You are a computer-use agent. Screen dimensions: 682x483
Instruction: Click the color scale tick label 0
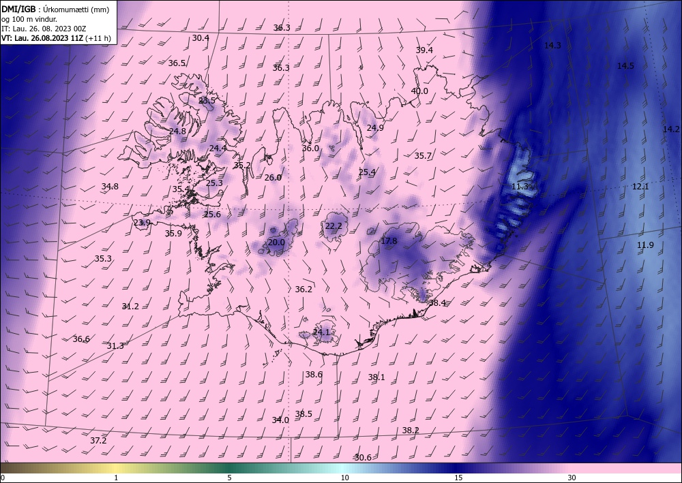[3, 478]
